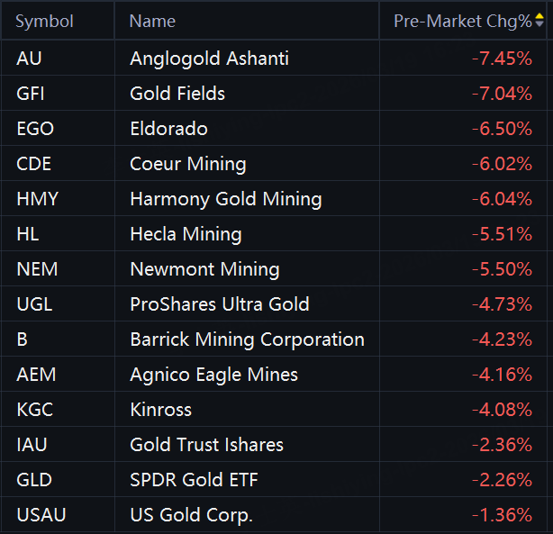Select the HL ticker symbol
553x534 pixels.
pyautogui.click(x=27, y=234)
